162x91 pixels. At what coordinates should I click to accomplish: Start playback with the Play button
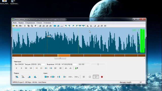click(x=96, y=77)
